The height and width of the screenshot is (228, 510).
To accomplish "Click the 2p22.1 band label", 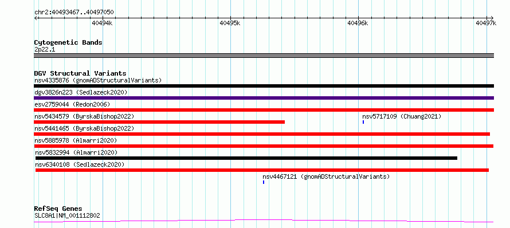I will (45, 49).
